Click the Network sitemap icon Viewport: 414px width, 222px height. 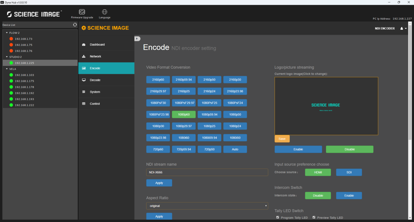84,56
